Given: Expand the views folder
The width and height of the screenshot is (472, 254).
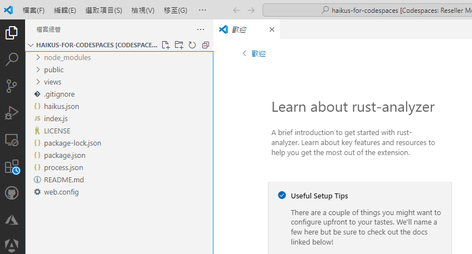Looking at the screenshot, I should [x=119, y=82].
